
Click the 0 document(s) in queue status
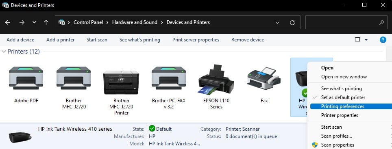251,136
